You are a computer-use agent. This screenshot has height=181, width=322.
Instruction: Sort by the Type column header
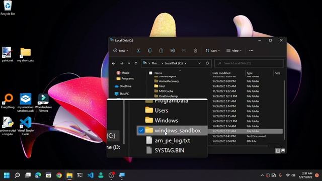pos(250,73)
